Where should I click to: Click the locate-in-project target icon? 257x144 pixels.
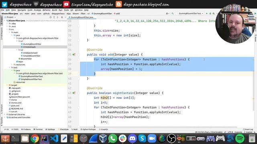[51, 17]
